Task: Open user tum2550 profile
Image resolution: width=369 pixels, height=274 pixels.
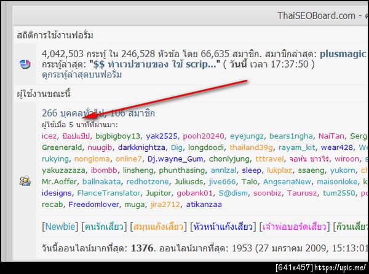Action: click(339, 193)
